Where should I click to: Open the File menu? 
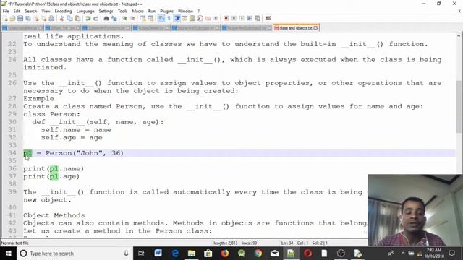6,12
